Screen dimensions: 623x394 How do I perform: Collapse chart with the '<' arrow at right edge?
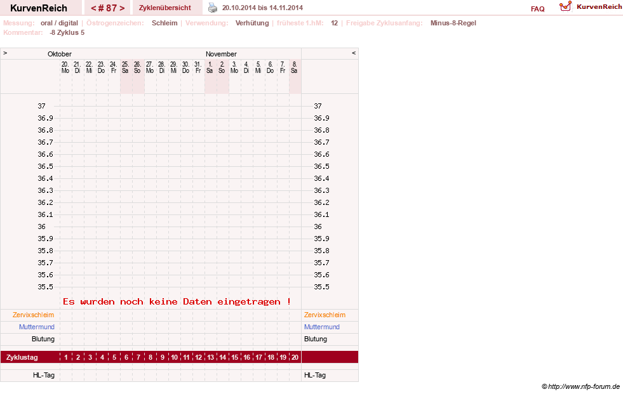pyautogui.click(x=354, y=53)
